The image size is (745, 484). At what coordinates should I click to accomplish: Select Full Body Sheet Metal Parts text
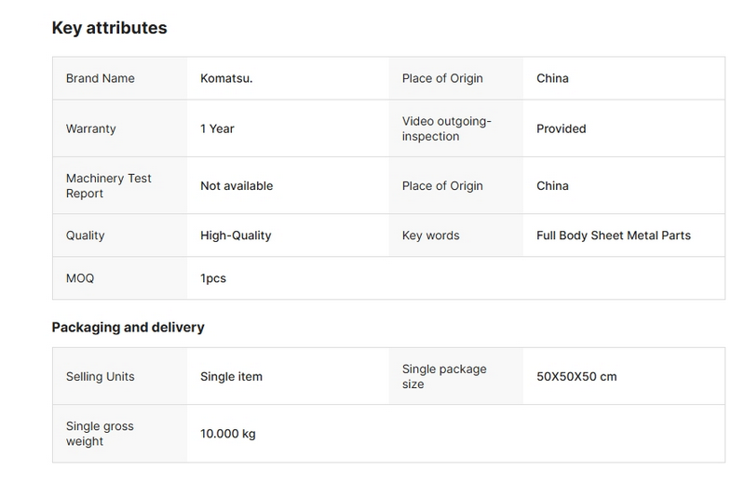[614, 235]
